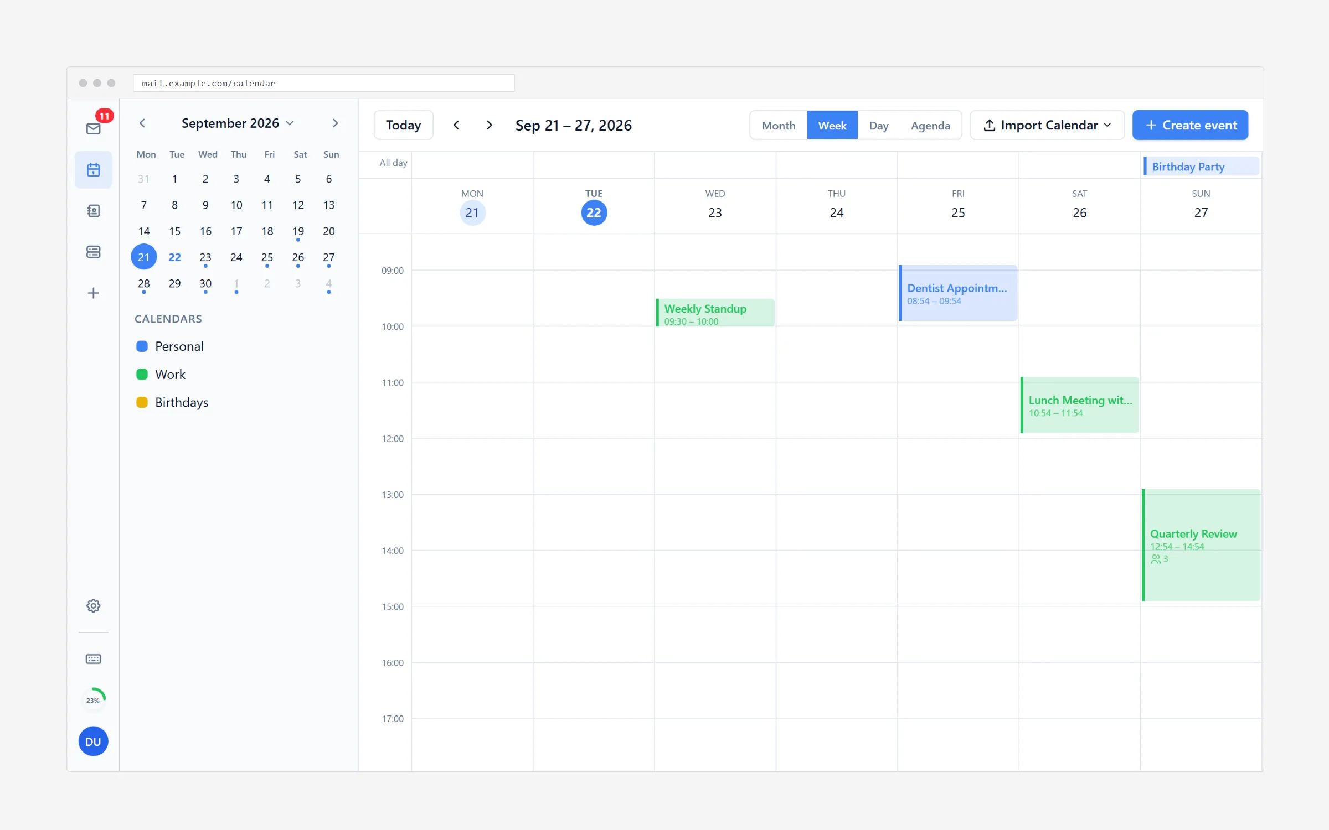Open the Birthday Party all-day event

coord(1201,167)
